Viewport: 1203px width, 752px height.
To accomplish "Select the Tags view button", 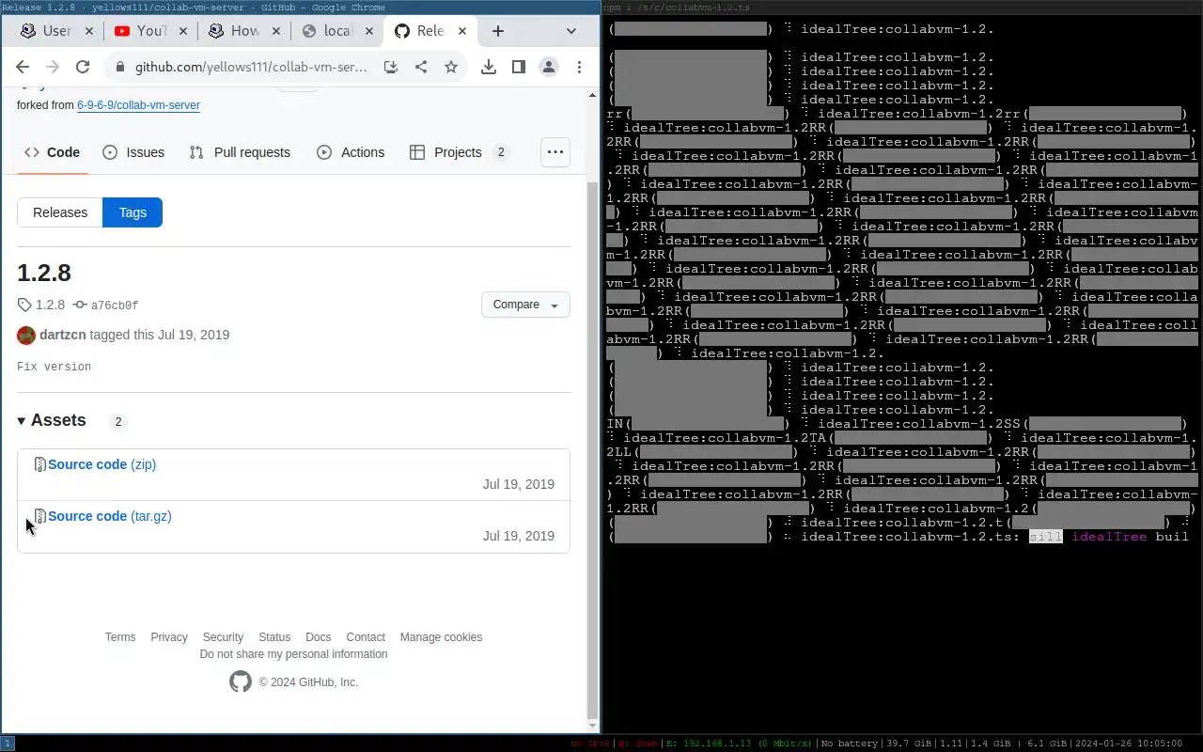I will click(133, 212).
